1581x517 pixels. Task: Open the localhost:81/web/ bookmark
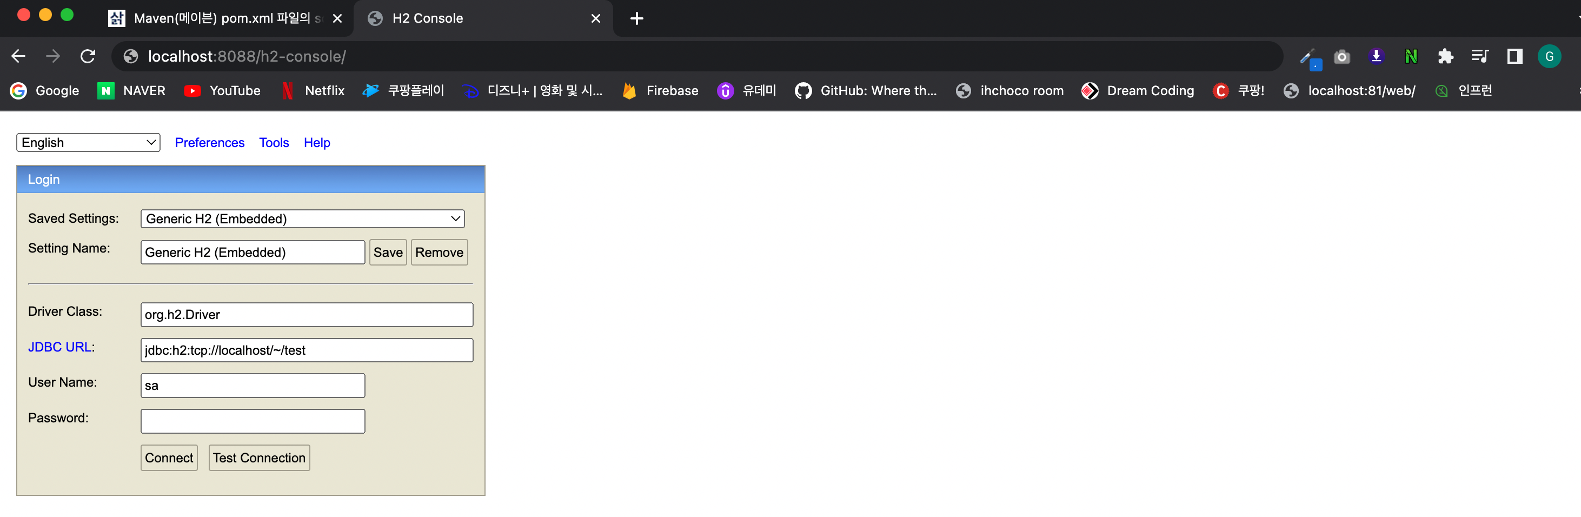click(x=1349, y=91)
